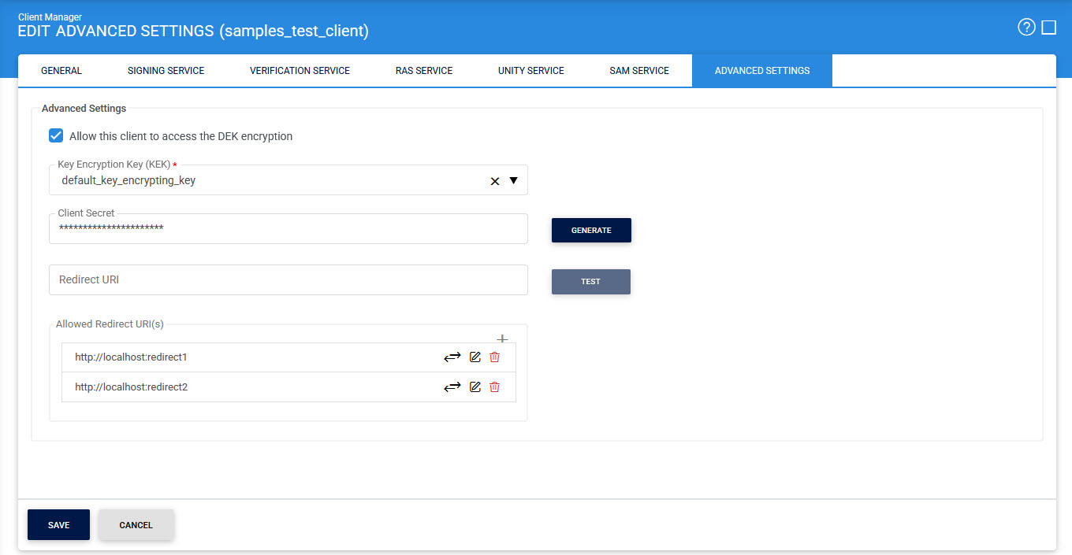Open the Signing Service tab
The width and height of the screenshot is (1072, 555).
[166, 71]
